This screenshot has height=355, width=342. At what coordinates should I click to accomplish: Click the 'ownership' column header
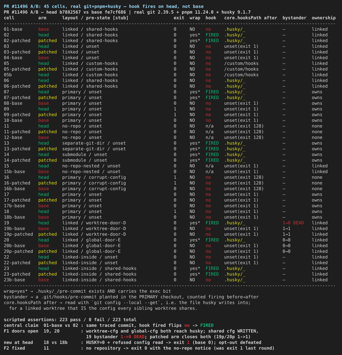324,18
